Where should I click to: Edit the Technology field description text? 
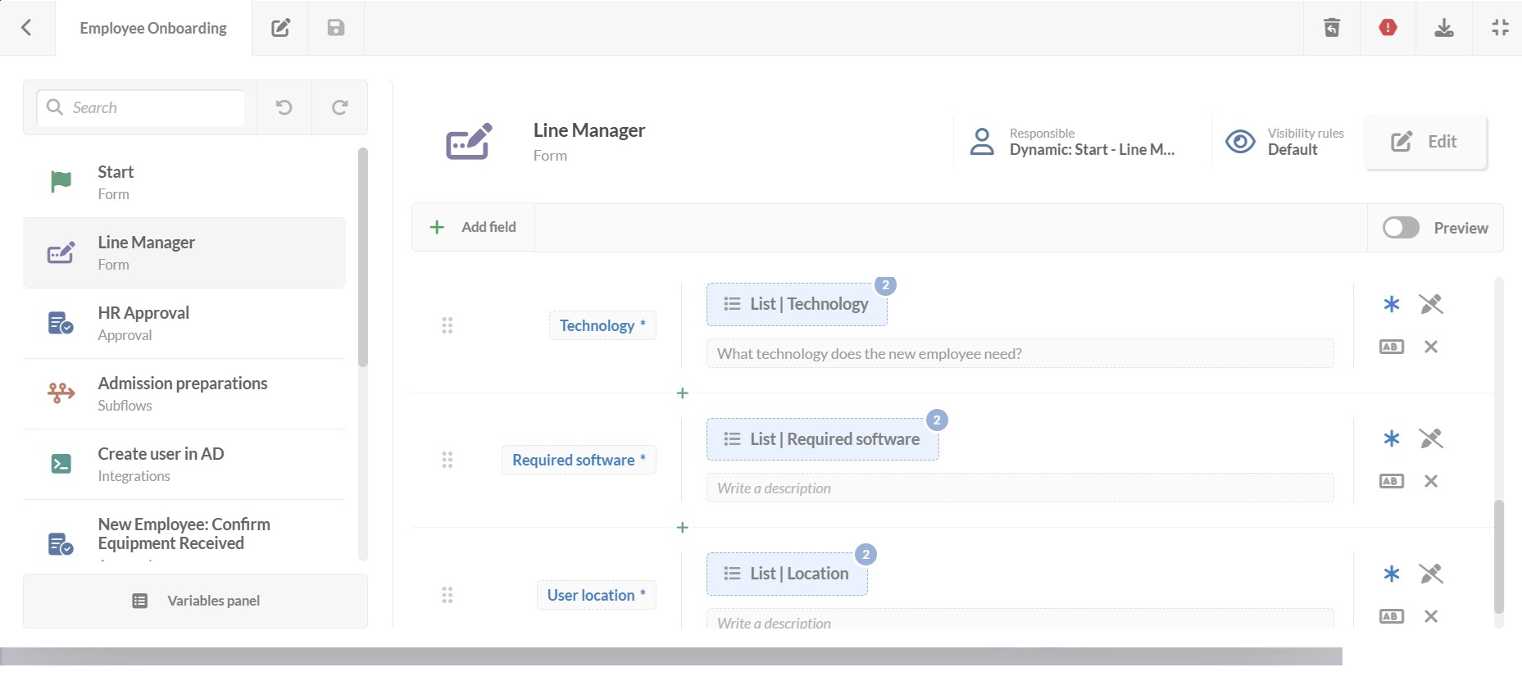[1020, 353]
